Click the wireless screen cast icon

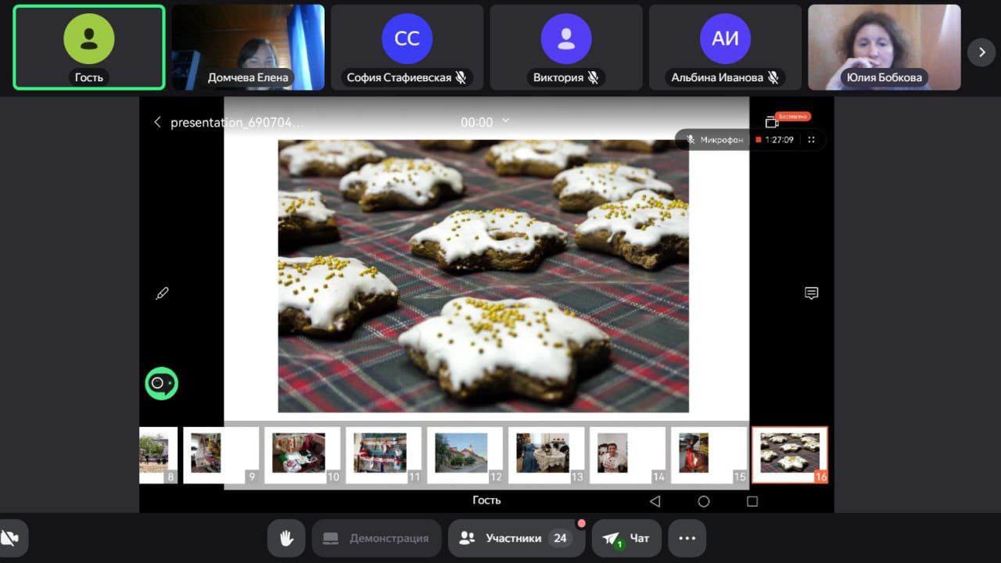[x=772, y=122]
